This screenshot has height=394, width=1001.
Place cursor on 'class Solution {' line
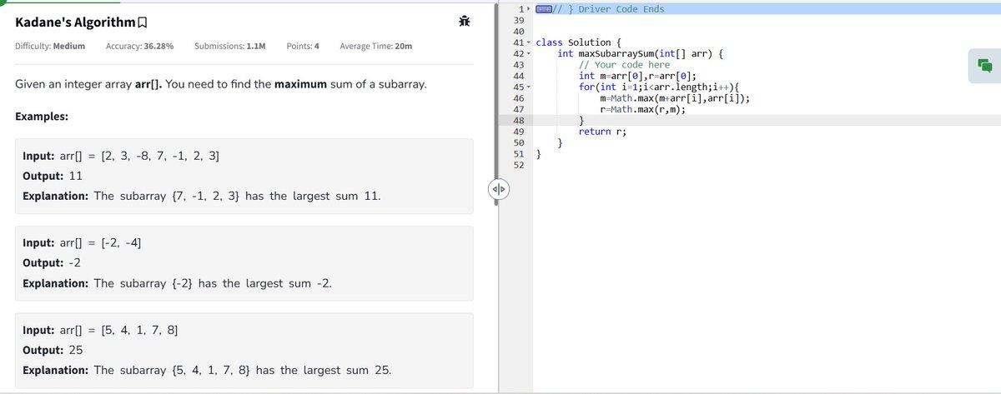pyautogui.click(x=578, y=42)
